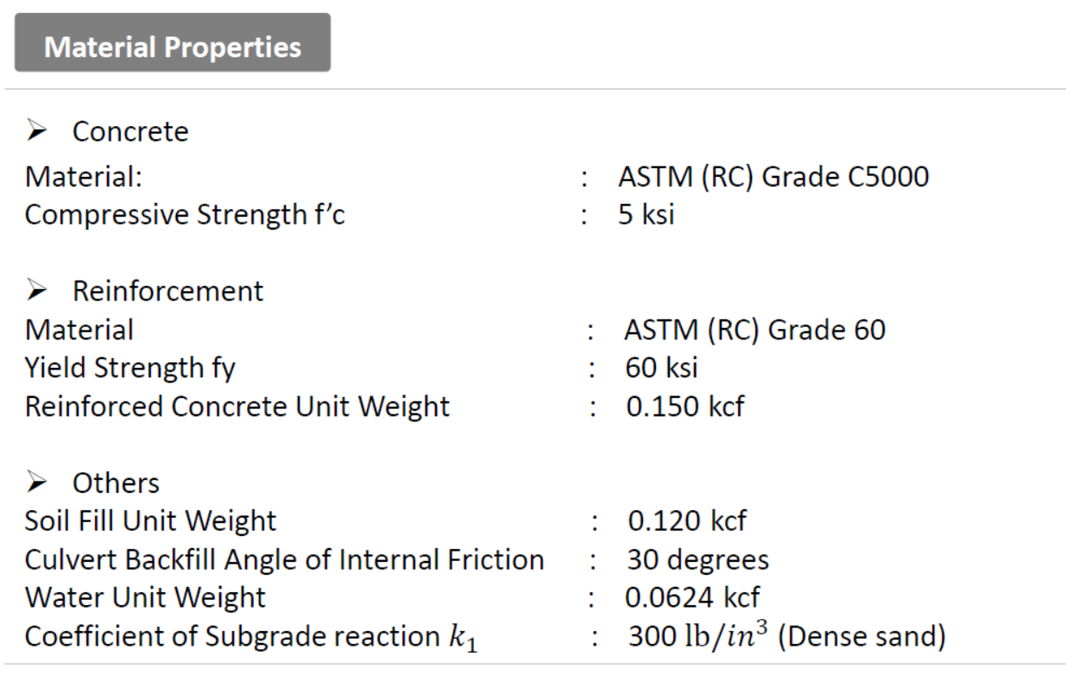
Task: Click the ASTM (RC) Grade 60 value
Action: click(755, 330)
